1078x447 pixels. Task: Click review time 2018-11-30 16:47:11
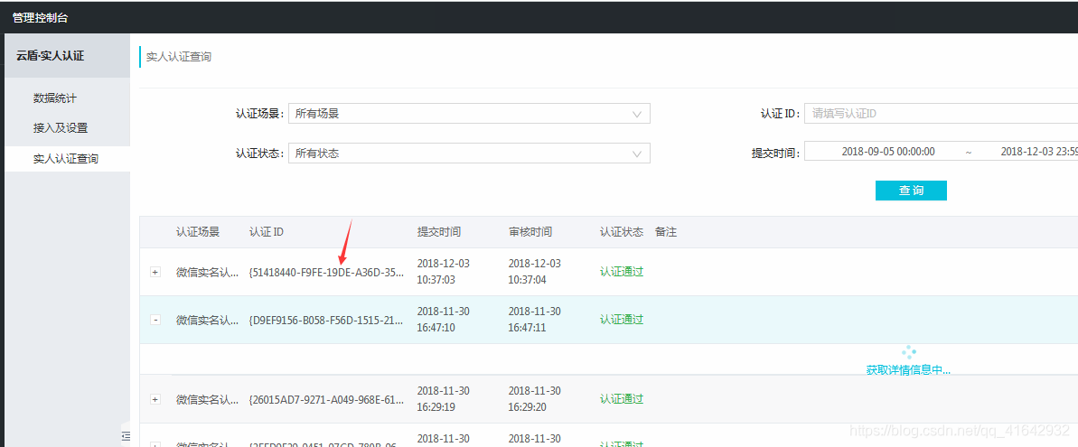(534, 320)
